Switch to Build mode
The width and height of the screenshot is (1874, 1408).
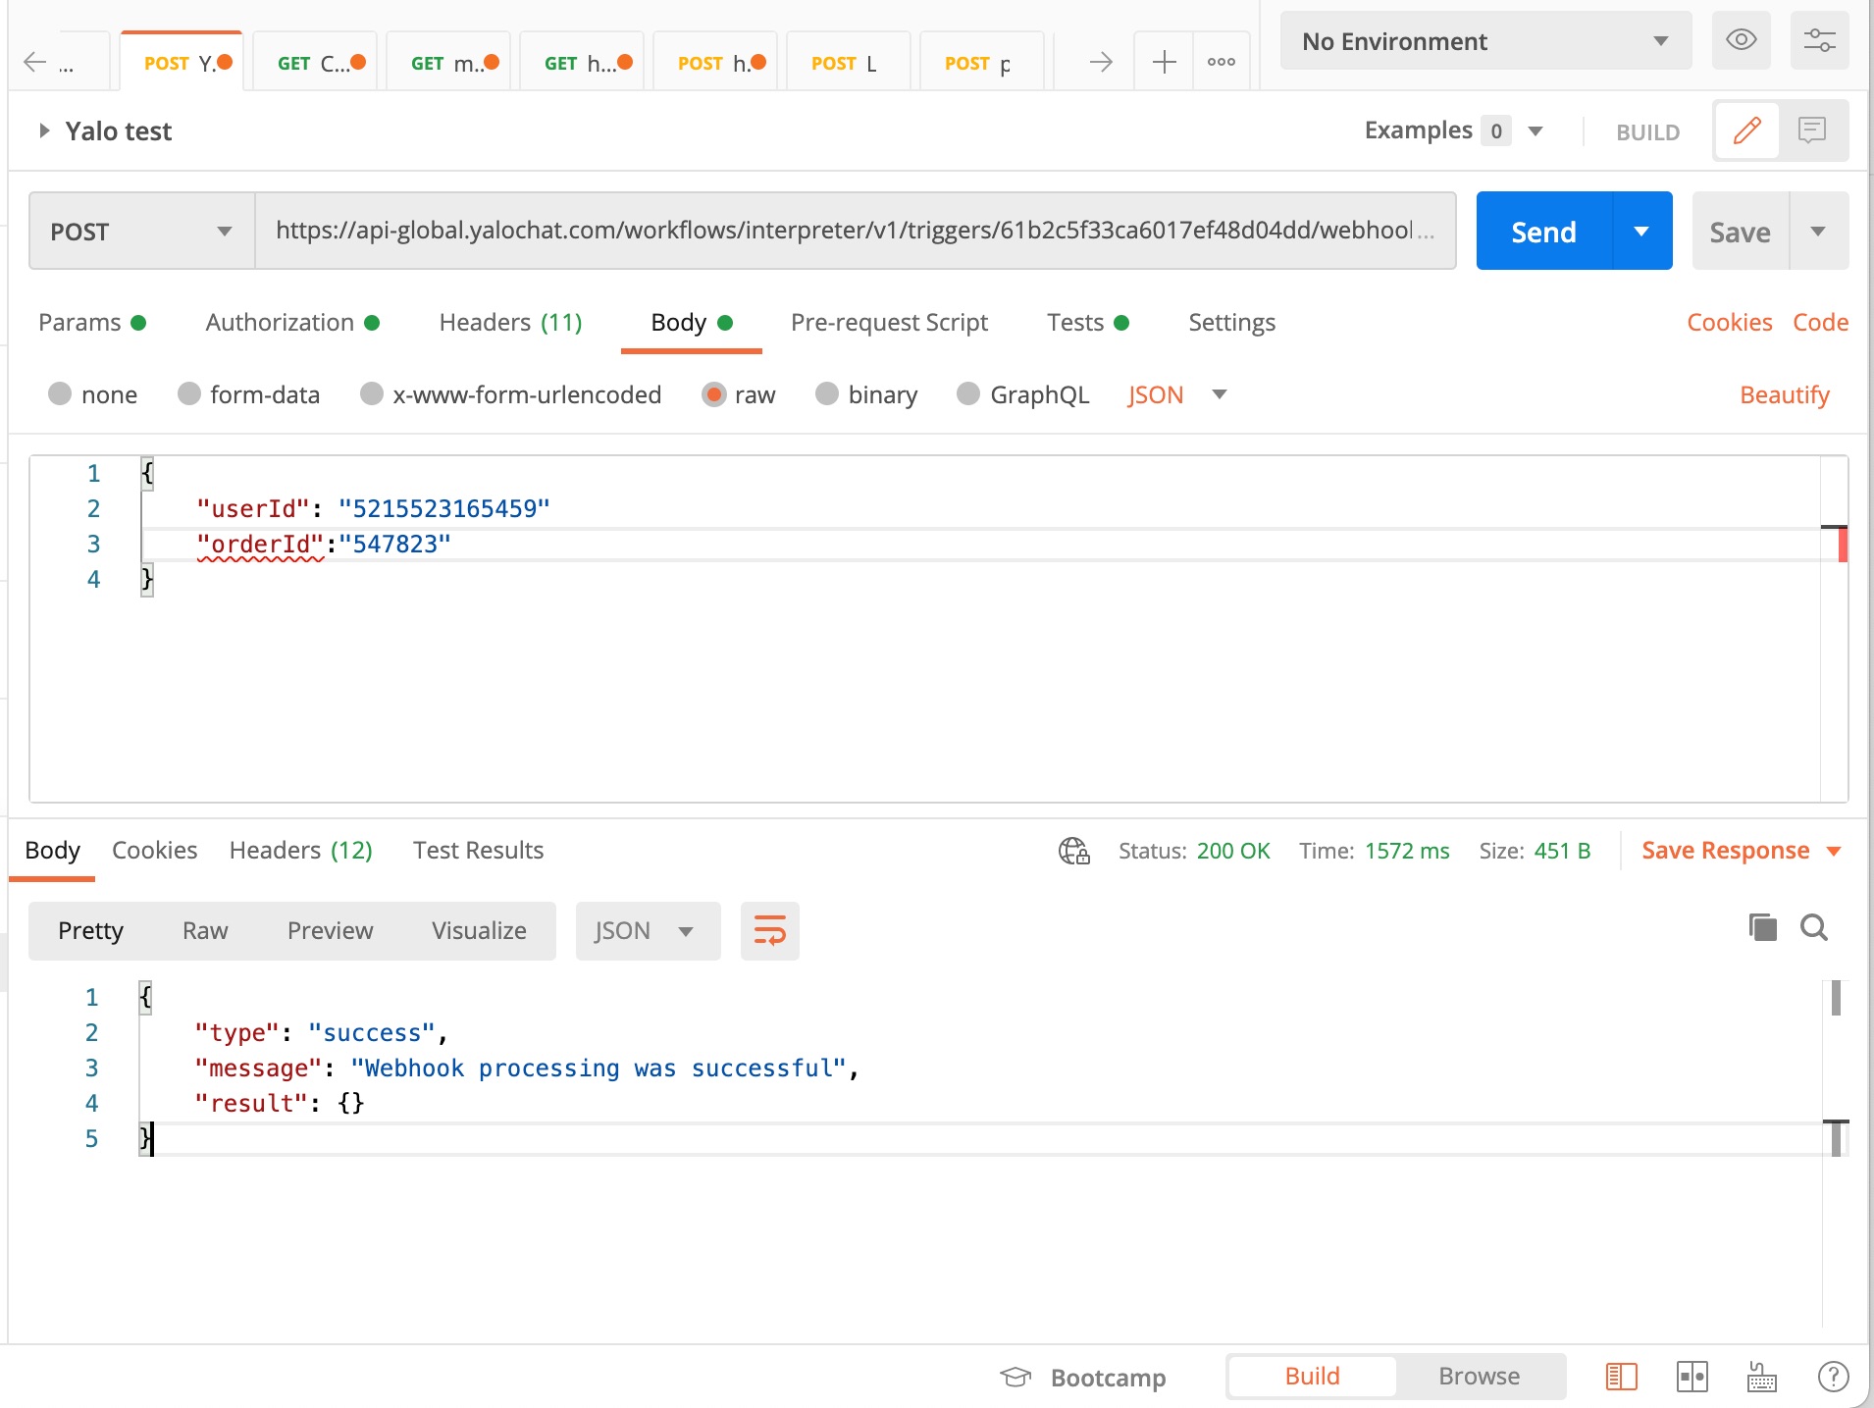click(x=1312, y=1377)
